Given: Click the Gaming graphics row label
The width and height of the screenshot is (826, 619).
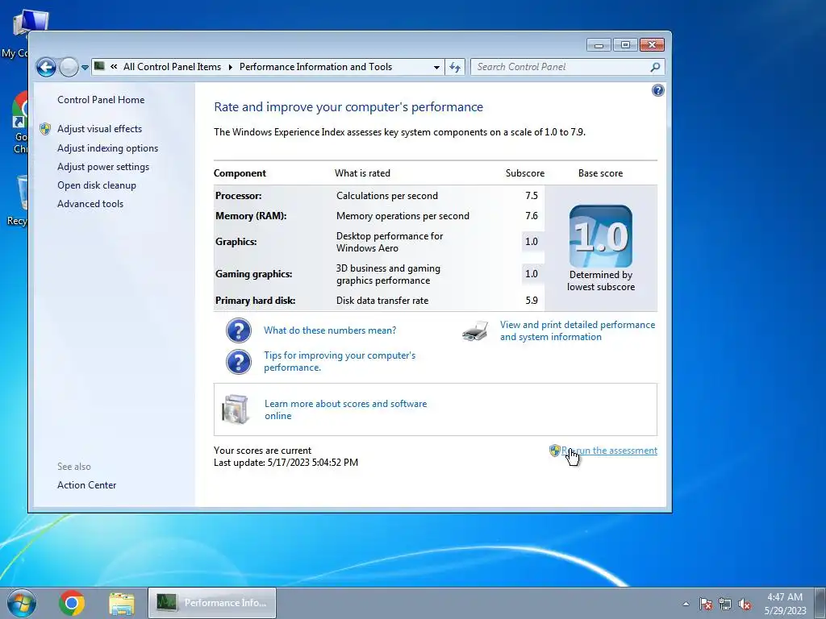Looking at the screenshot, I should pos(253,274).
